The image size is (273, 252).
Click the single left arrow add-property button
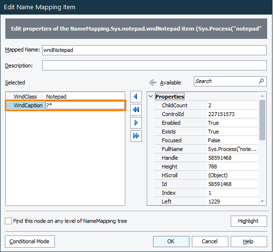pos(136,97)
